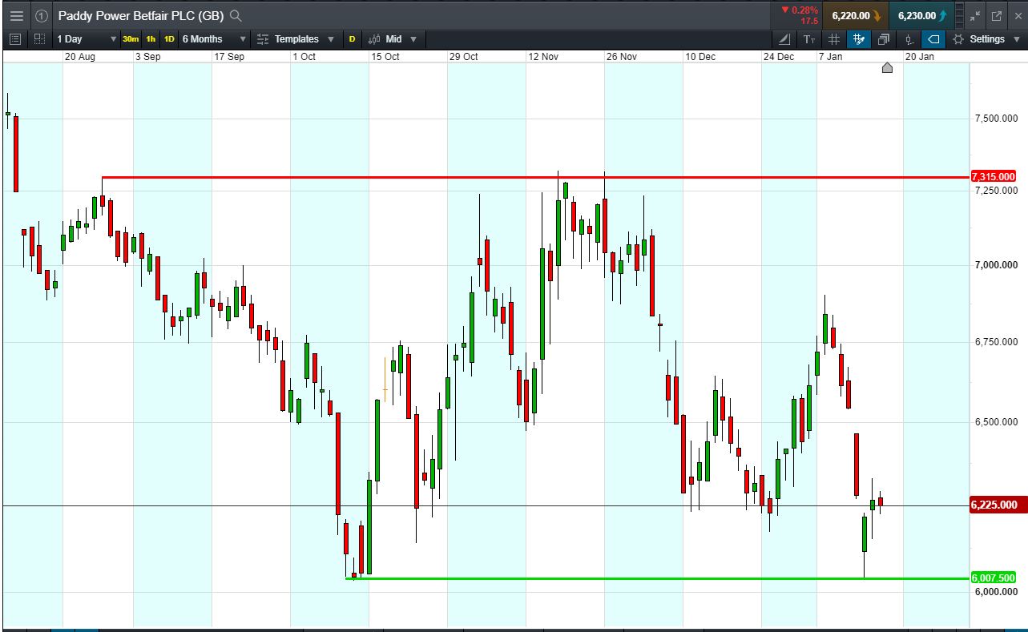Click the 1 Oct date label

point(304,57)
